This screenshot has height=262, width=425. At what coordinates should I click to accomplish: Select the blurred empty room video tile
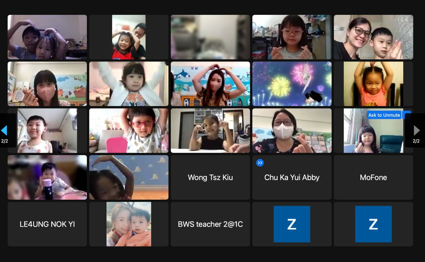(x=210, y=37)
